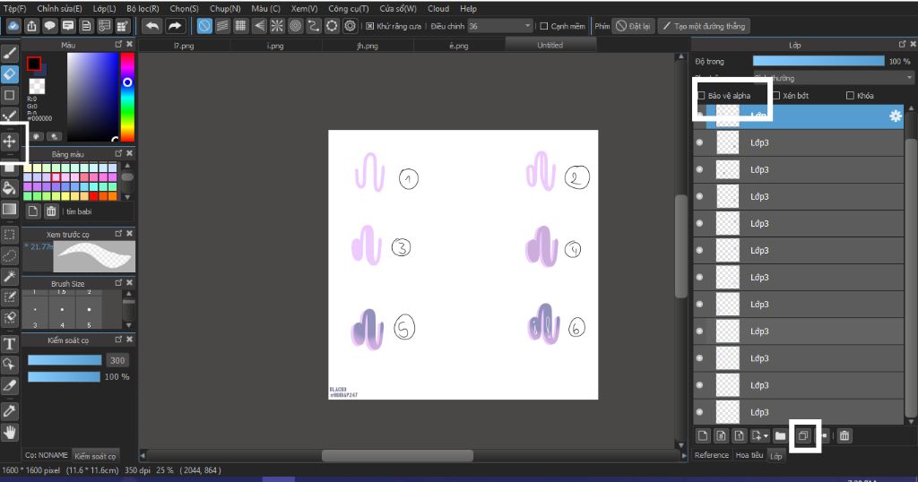Enable the Bảo vệ alpha checkbox

point(702,96)
